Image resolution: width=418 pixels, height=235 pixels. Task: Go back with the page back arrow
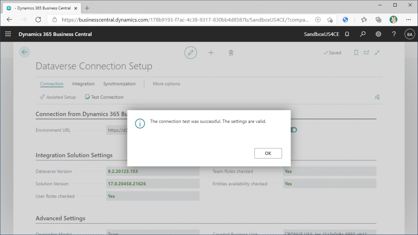tap(24, 52)
